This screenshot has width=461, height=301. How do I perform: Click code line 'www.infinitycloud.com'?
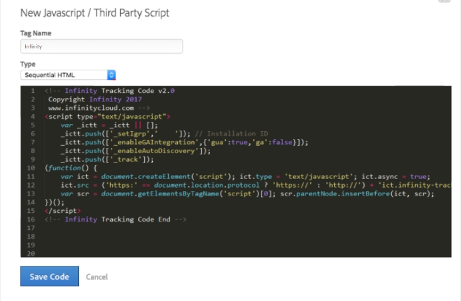coord(99,108)
